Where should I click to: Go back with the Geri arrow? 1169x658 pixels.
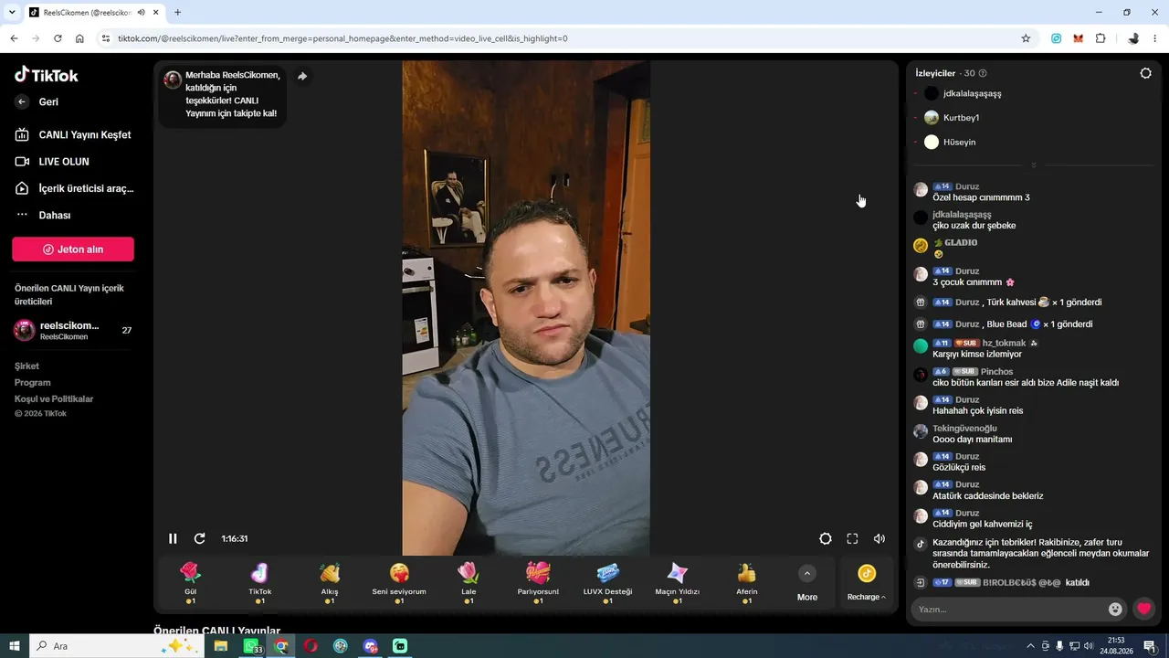pos(22,102)
